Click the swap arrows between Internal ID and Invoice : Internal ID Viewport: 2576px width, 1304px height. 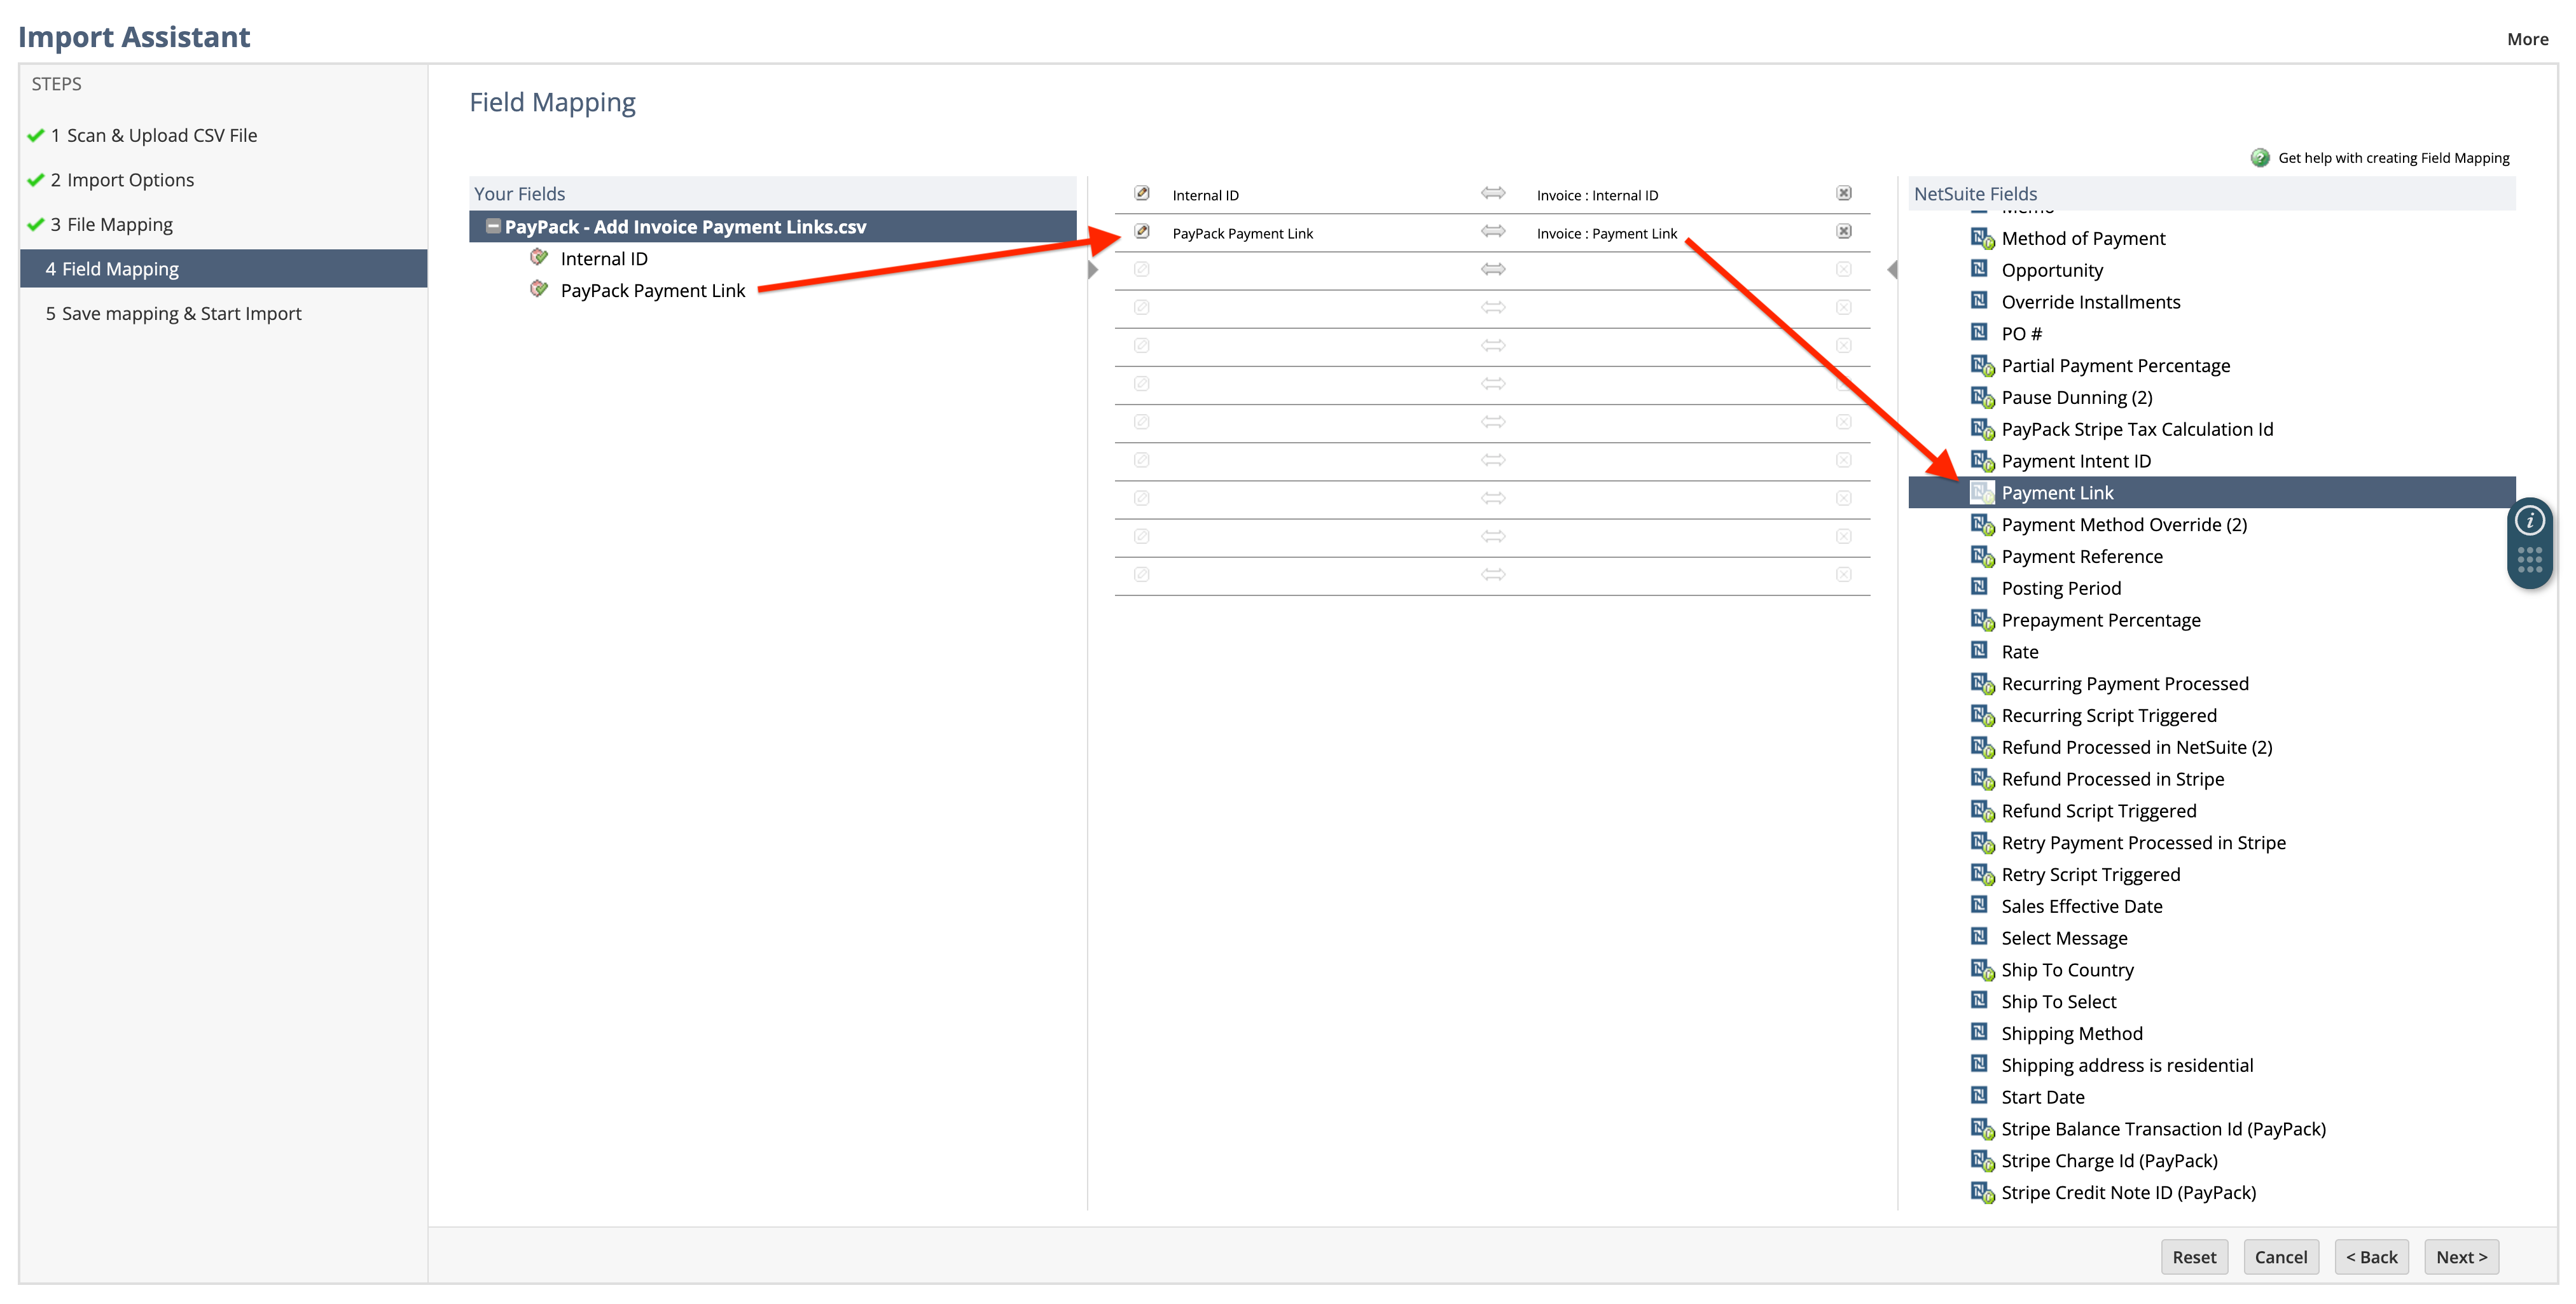(x=1492, y=194)
